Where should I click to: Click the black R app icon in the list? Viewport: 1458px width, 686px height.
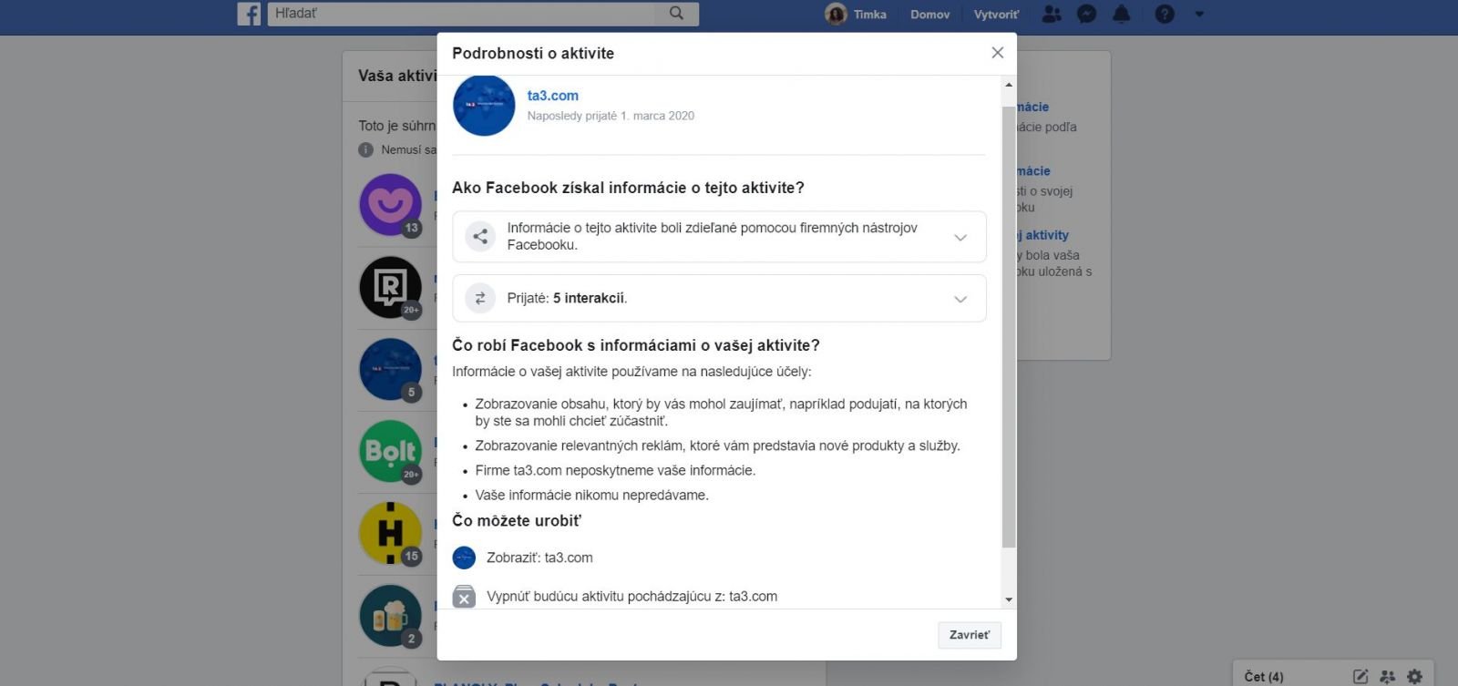pyautogui.click(x=391, y=288)
